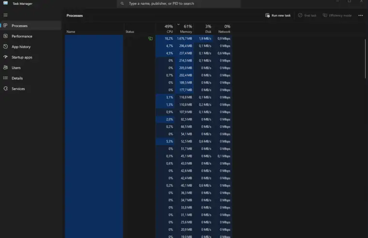Image resolution: width=368 pixels, height=238 pixels.
Task: Click the green leaf status icon in the first row
Action: pos(150,38)
